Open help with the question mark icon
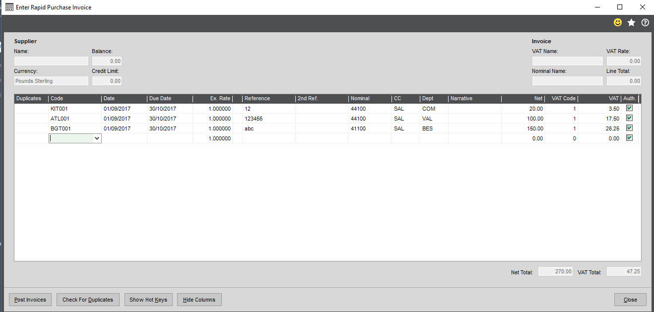The height and width of the screenshot is (312, 654). pos(645,22)
